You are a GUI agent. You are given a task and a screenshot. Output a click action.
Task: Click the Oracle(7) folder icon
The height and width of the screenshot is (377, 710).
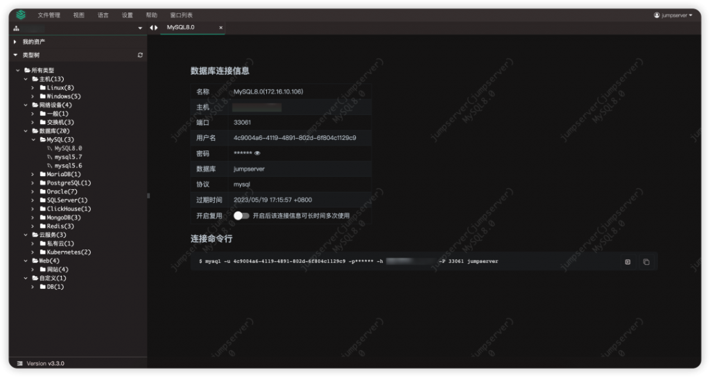[x=42, y=191]
